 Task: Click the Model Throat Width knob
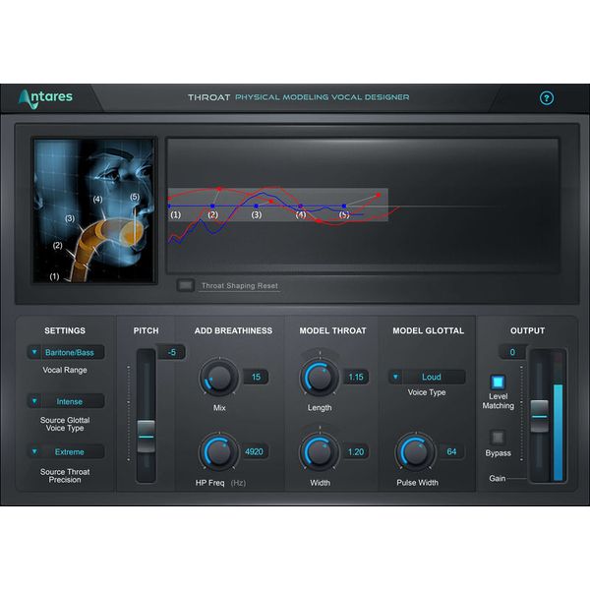tap(320, 451)
